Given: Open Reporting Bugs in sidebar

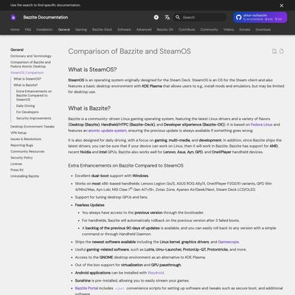Looking at the screenshot, I should (x=21, y=145).
